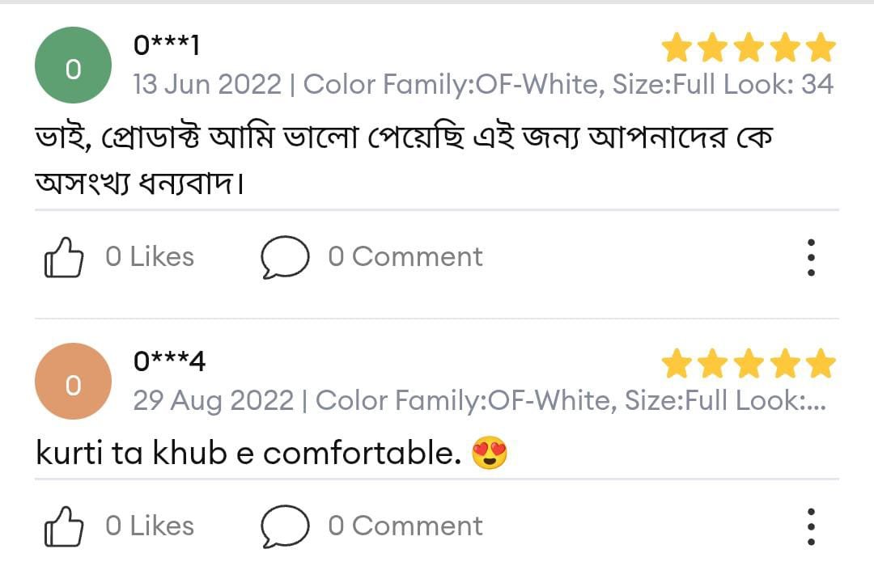Click the "0 Comment" label on the 29 Aug review

tap(405, 526)
